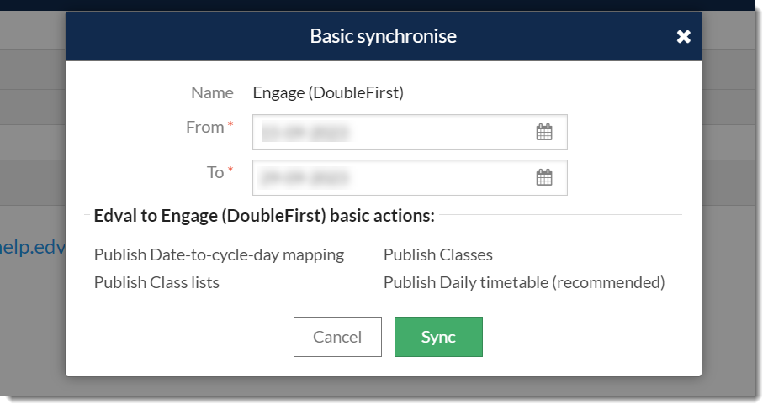Click the Basic synchronise dialog title
The image size is (768, 409).
383,36
